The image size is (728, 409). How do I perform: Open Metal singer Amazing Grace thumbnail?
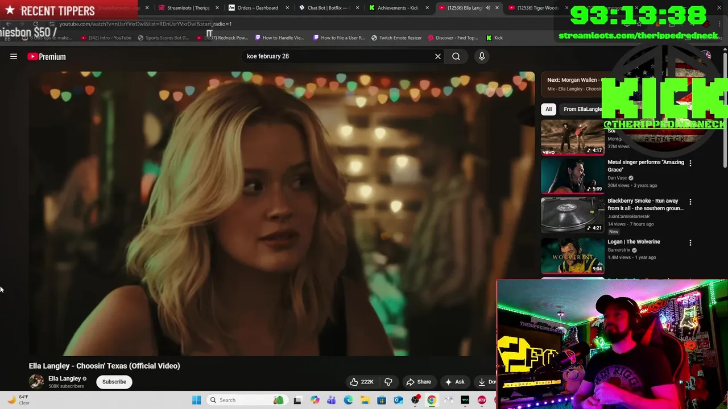tap(573, 176)
